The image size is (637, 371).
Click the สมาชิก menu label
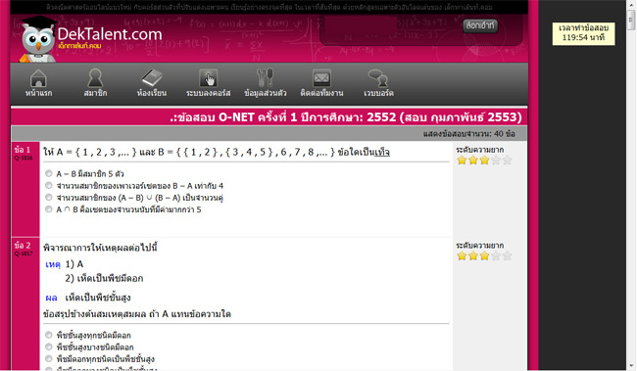pyautogui.click(x=95, y=93)
